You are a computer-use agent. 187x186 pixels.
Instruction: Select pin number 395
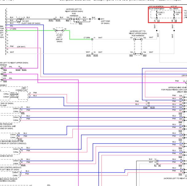181,119
